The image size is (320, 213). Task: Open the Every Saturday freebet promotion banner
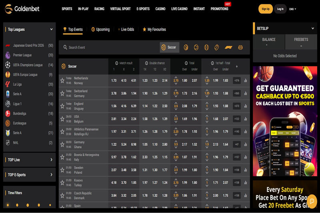(285, 194)
